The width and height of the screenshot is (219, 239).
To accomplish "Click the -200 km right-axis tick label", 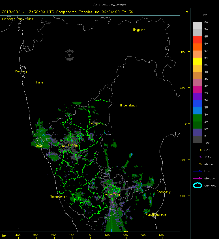I will 182,160.
